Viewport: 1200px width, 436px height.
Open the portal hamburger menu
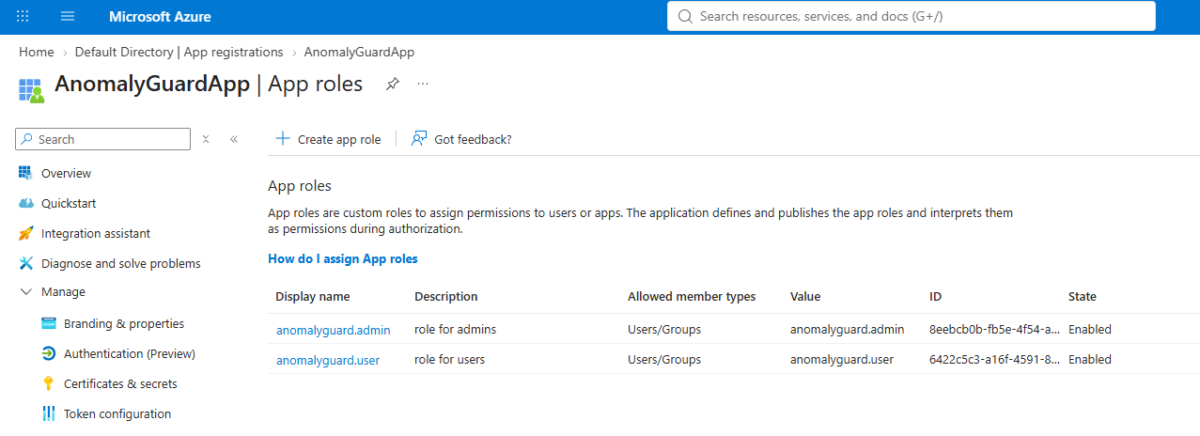[x=68, y=16]
